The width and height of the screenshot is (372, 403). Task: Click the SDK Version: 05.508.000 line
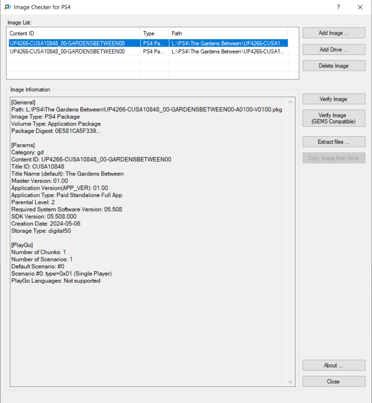click(44, 217)
